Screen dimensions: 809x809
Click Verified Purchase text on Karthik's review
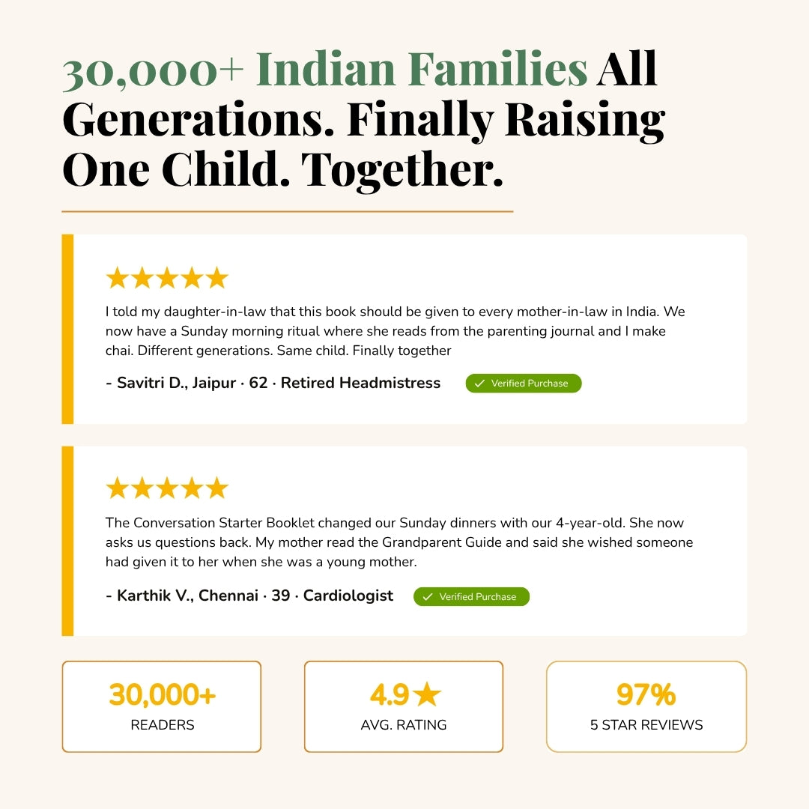(x=478, y=597)
